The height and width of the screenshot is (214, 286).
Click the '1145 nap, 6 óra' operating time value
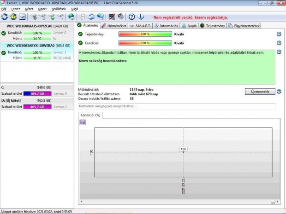(x=141, y=90)
